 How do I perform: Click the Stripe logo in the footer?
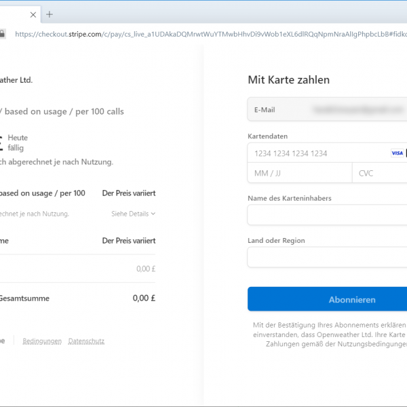click(x=2, y=341)
